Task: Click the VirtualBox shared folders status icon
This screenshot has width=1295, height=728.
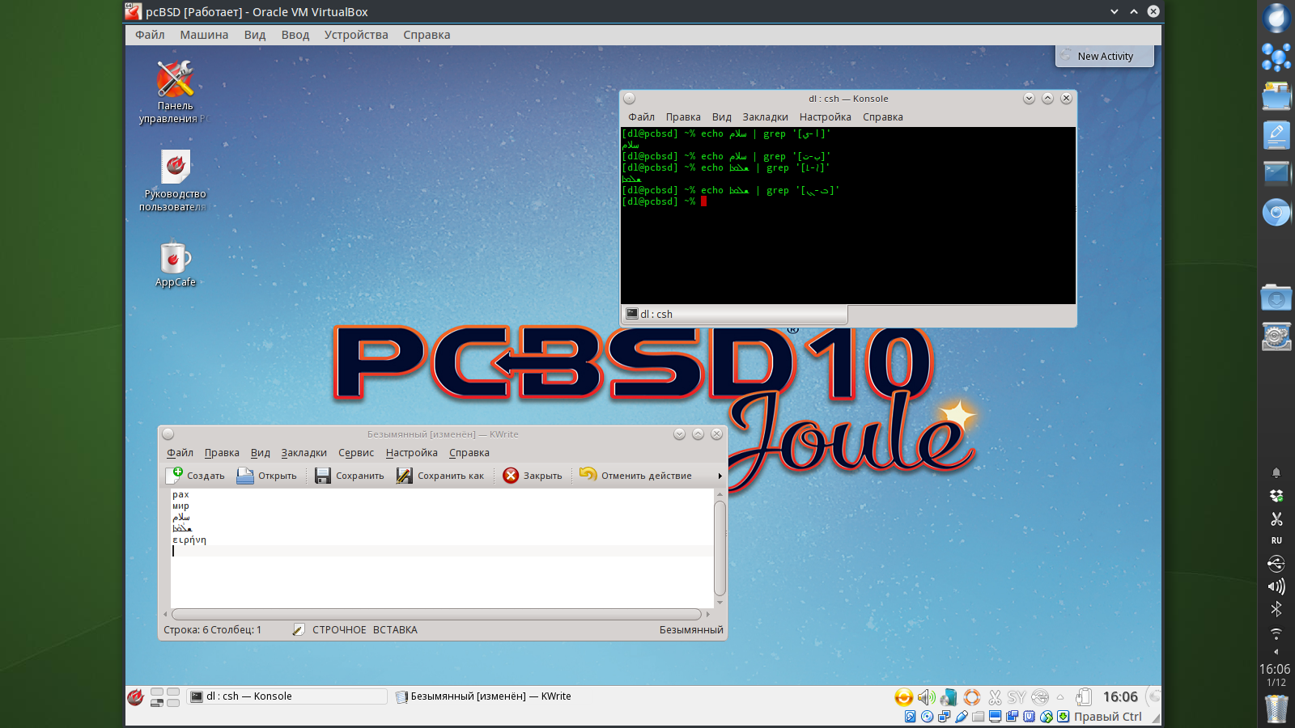Action: pyautogui.click(x=978, y=717)
